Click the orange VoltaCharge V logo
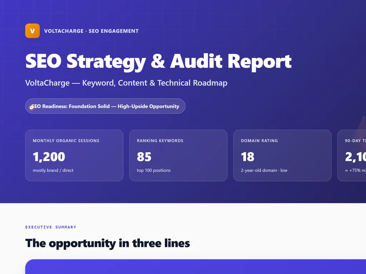 tap(33, 31)
